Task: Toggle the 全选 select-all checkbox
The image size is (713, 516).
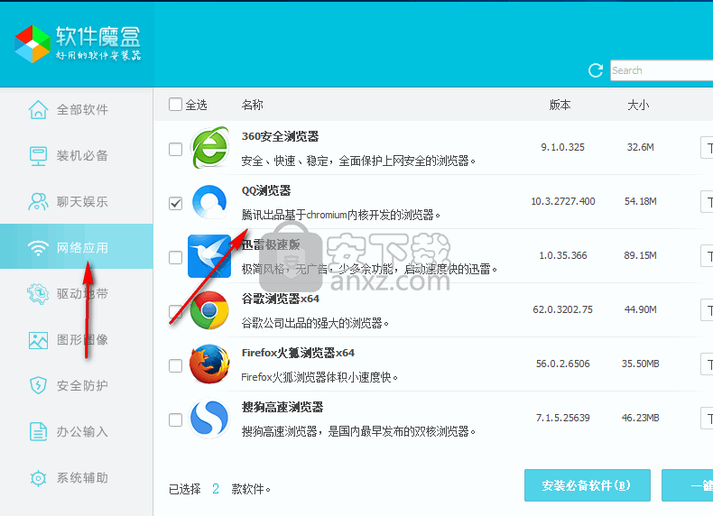Action: pos(175,105)
